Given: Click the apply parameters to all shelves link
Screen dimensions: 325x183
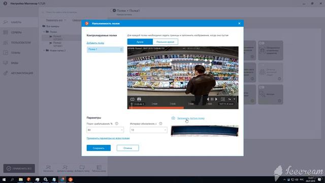Looking at the screenshot, I should [x=108, y=138].
